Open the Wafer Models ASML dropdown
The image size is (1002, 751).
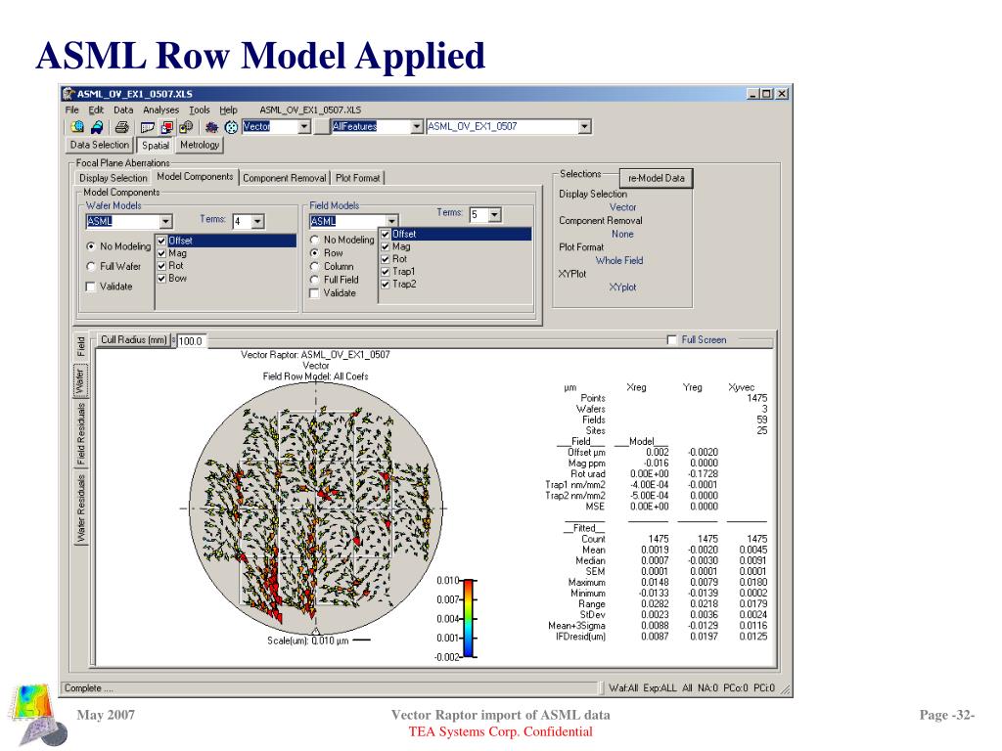point(166,222)
